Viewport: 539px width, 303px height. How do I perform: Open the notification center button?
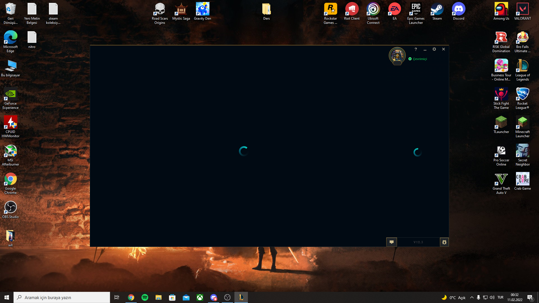coord(530,297)
